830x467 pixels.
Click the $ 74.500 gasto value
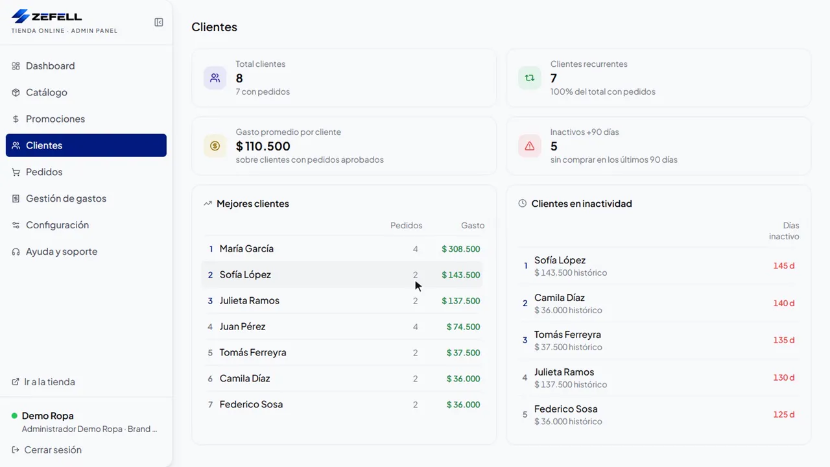(464, 327)
